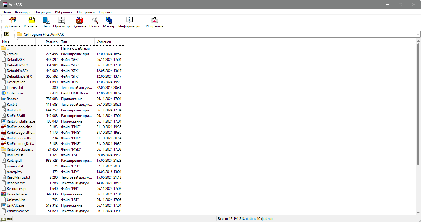421x222 pixels.
Task: Select the Chrome icon beside Order.htm
Action: pyautogui.click(x=4, y=93)
